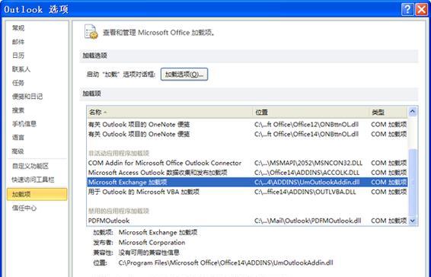Click the ACCOLK.DLL location cell
The image size is (431, 277).
pyautogui.click(x=307, y=173)
